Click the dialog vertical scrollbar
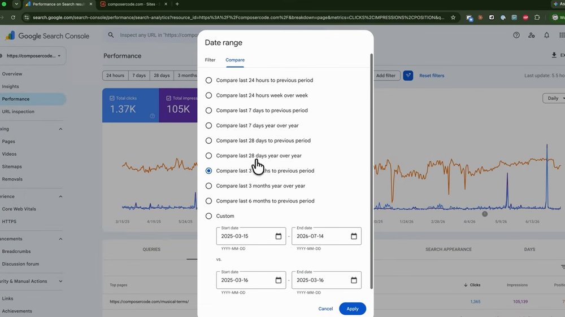This screenshot has width=565, height=317. coord(371,171)
